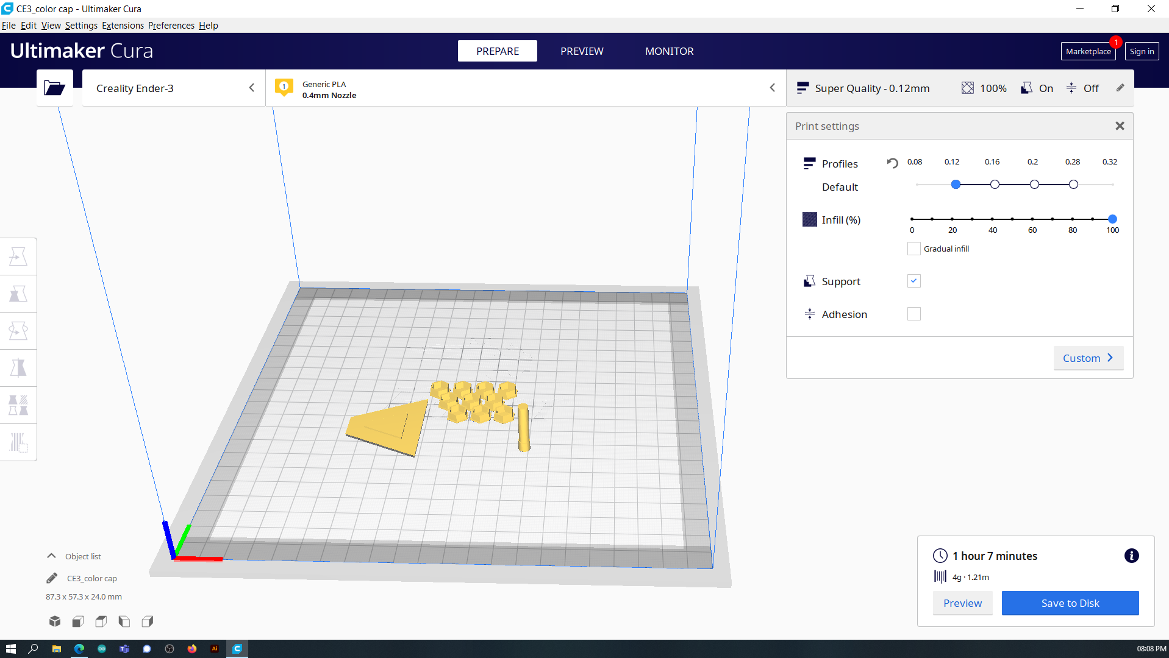Click the taskbar clock showing 08:08 PM
This screenshot has width=1169, height=658.
[1151, 649]
